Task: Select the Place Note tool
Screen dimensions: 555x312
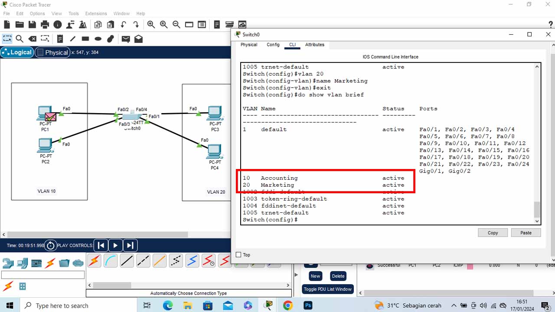Action: tap(60, 39)
